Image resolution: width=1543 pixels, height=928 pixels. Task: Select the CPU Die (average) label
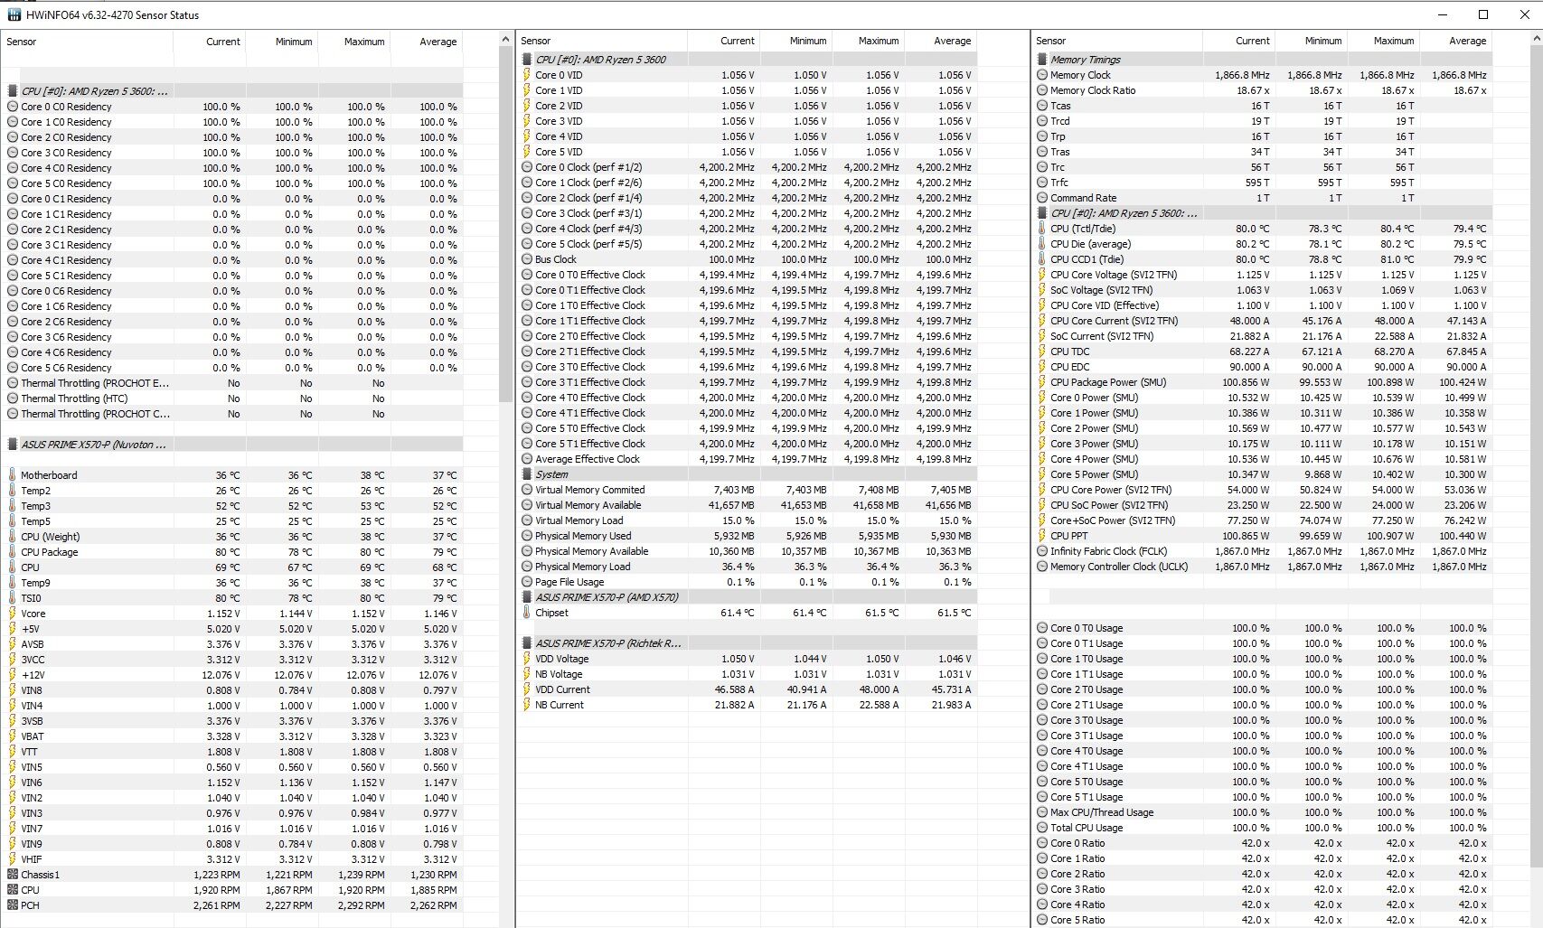pyautogui.click(x=1090, y=244)
